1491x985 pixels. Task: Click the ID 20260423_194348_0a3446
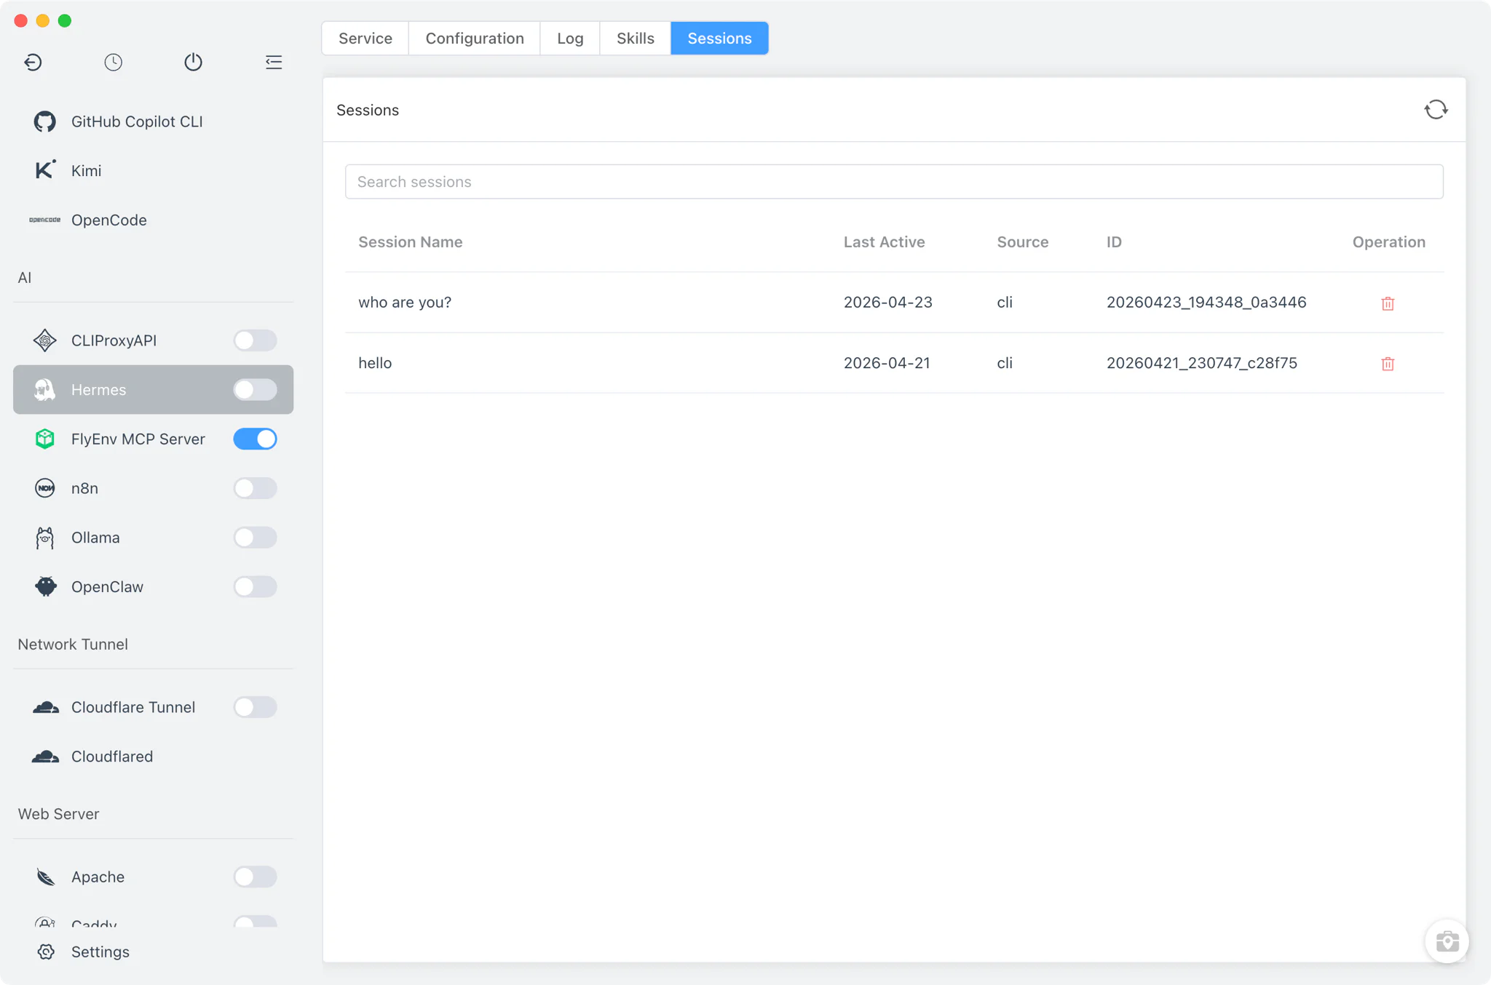tap(1206, 302)
